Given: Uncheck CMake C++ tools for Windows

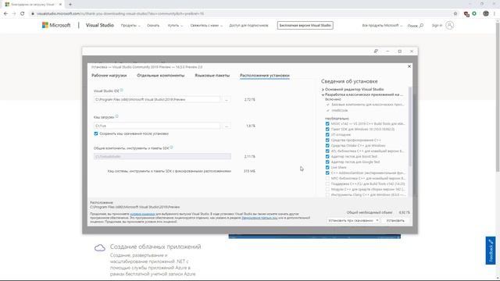Looking at the screenshot, I should (327, 146).
